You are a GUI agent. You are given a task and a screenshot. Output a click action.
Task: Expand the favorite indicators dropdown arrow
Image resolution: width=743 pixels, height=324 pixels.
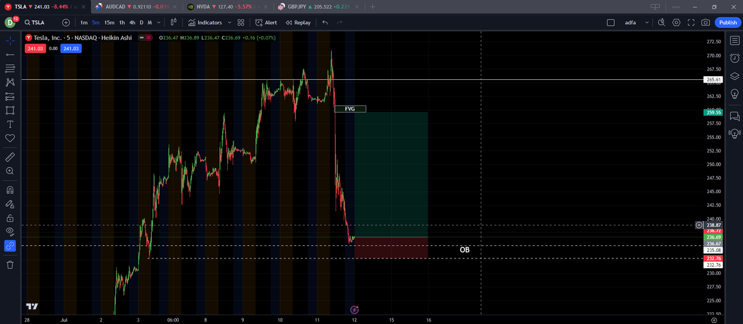point(230,22)
